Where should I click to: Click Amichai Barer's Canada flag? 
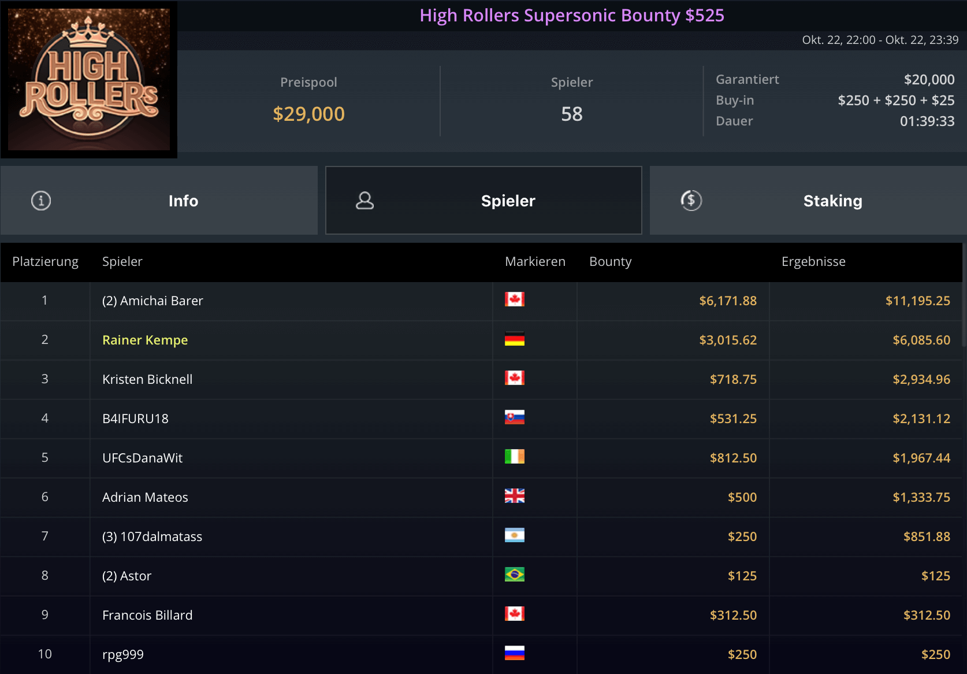pyautogui.click(x=514, y=299)
